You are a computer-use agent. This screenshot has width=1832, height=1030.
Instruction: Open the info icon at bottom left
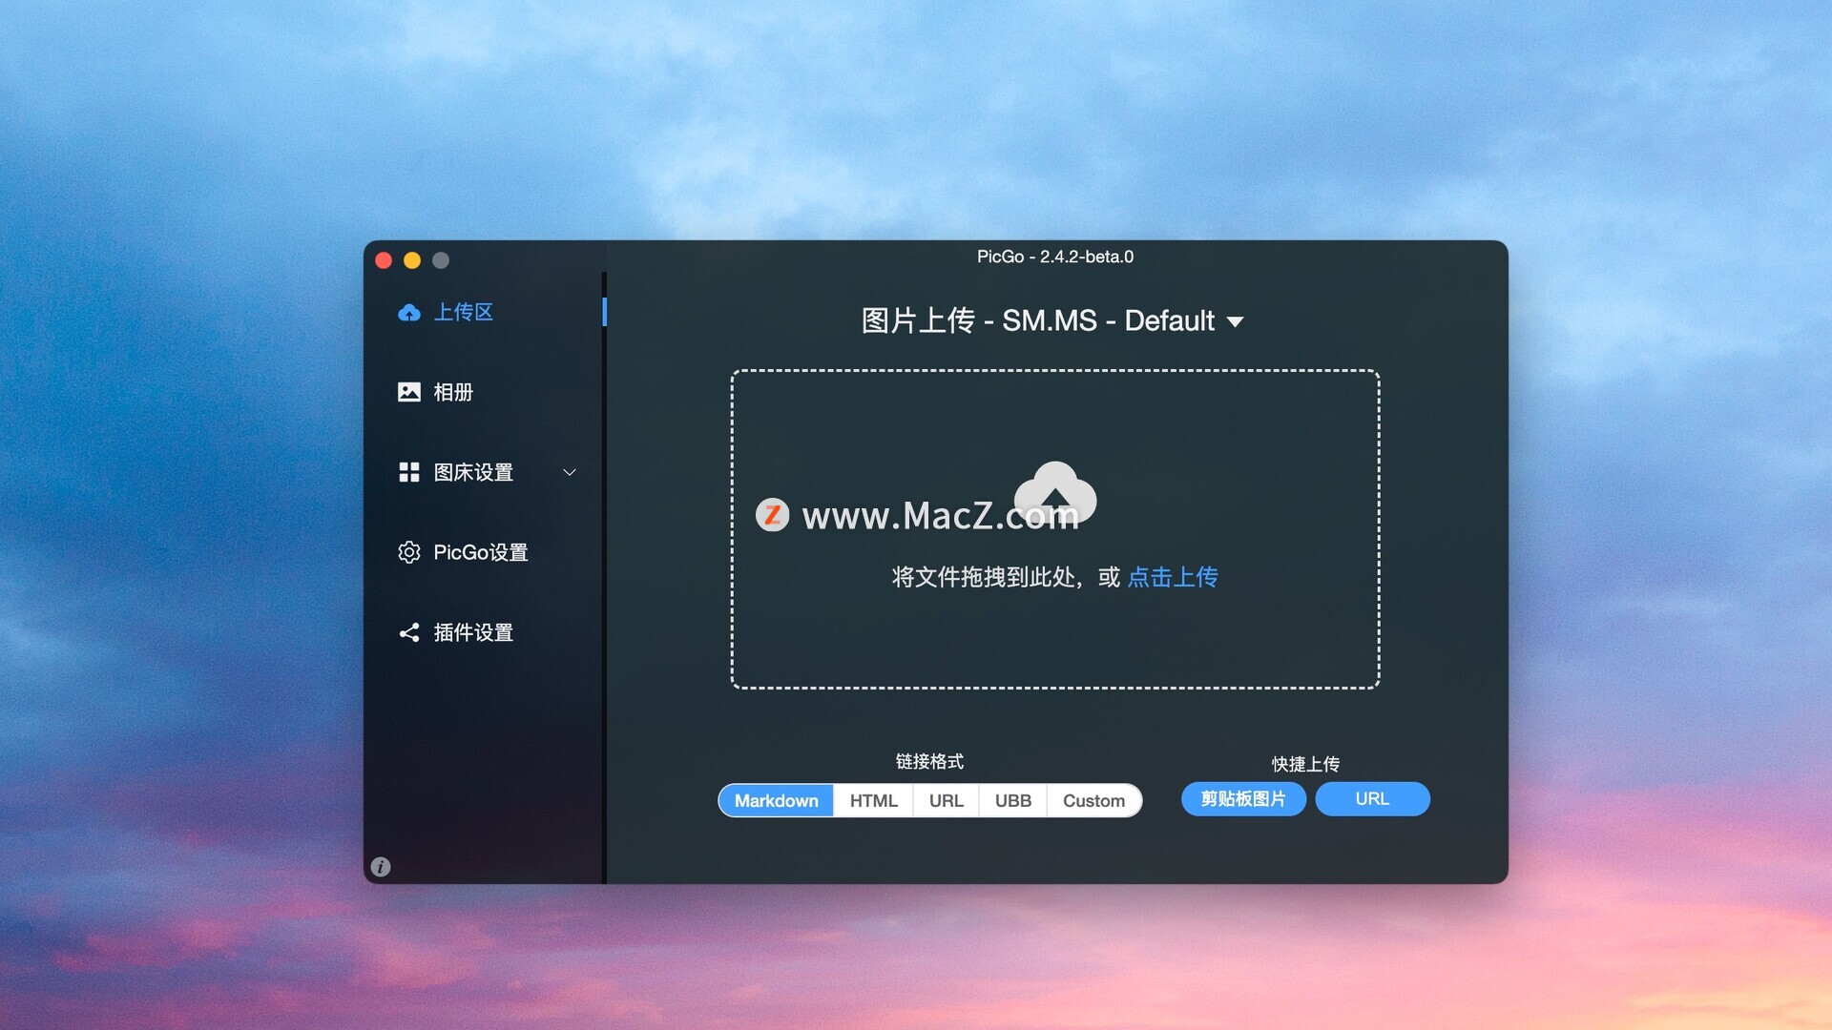coord(381,867)
